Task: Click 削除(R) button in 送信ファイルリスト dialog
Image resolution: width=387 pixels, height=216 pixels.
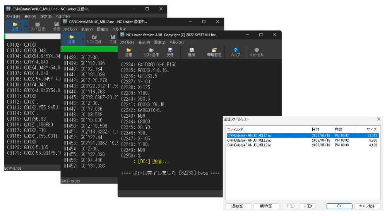Action: pos(266,206)
